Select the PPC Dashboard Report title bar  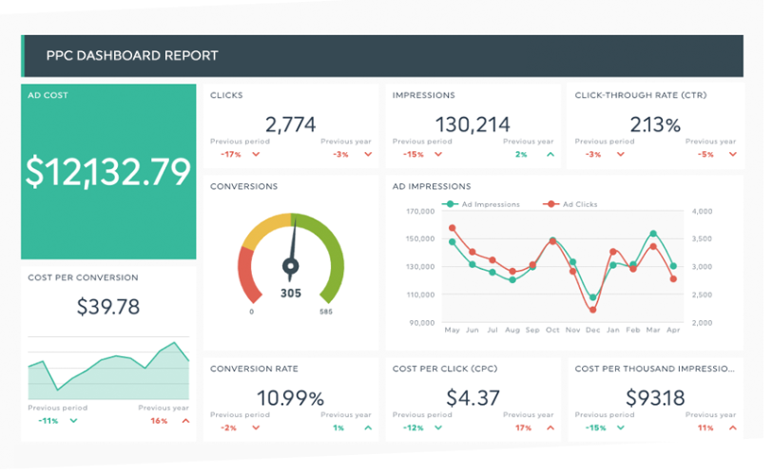pos(382,55)
